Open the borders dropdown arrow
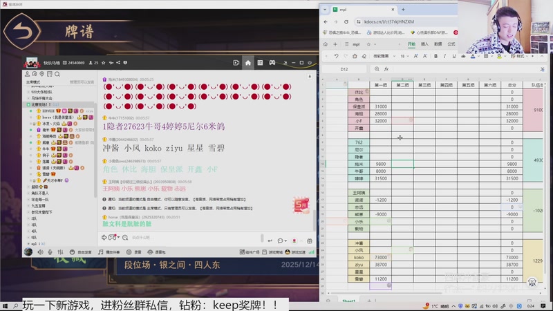The image size is (553, 311). (x=491, y=56)
